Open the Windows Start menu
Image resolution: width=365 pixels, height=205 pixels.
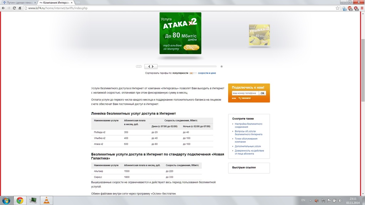click(x=6, y=201)
